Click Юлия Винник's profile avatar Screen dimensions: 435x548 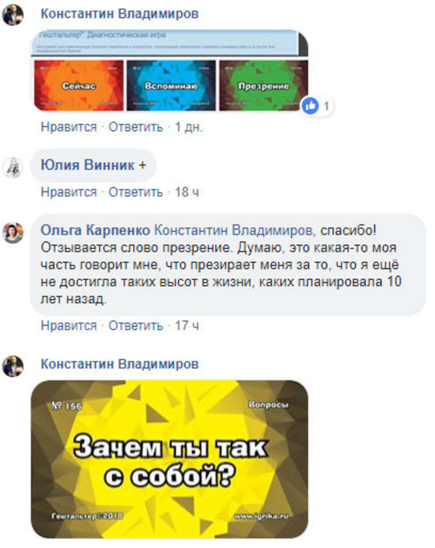pyautogui.click(x=13, y=167)
